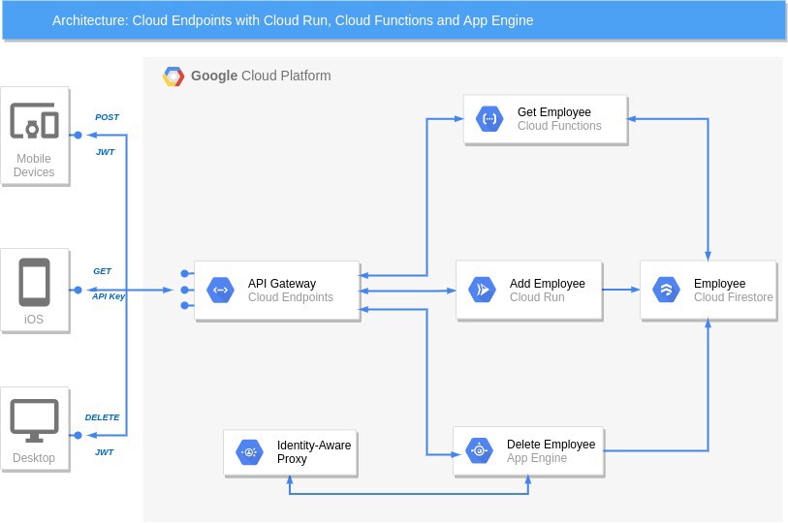Select the Desktop monitor icon
This screenshot has width=788, height=523.
click(34, 420)
